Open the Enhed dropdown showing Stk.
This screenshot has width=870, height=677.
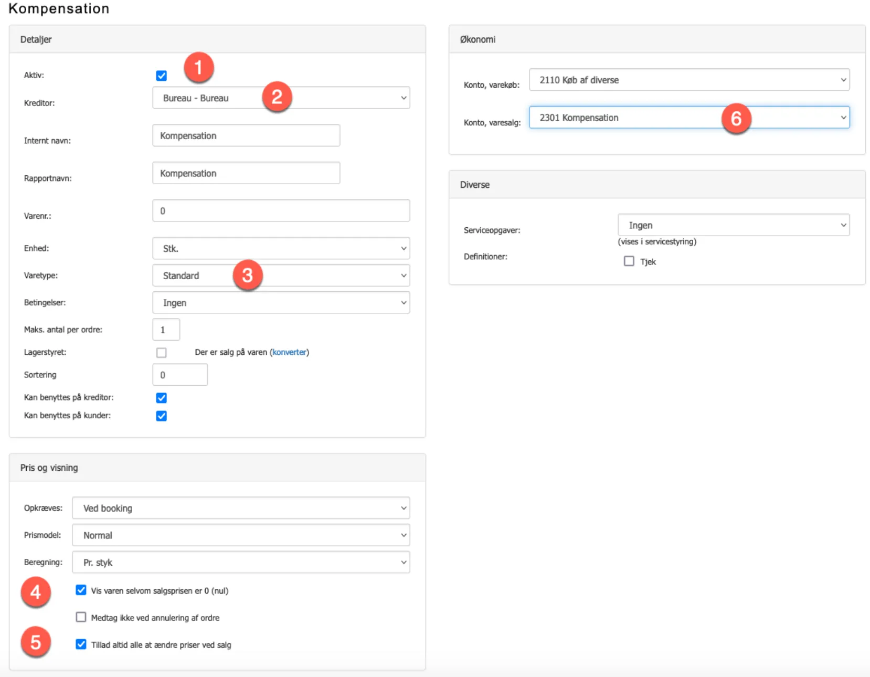[x=281, y=248]
